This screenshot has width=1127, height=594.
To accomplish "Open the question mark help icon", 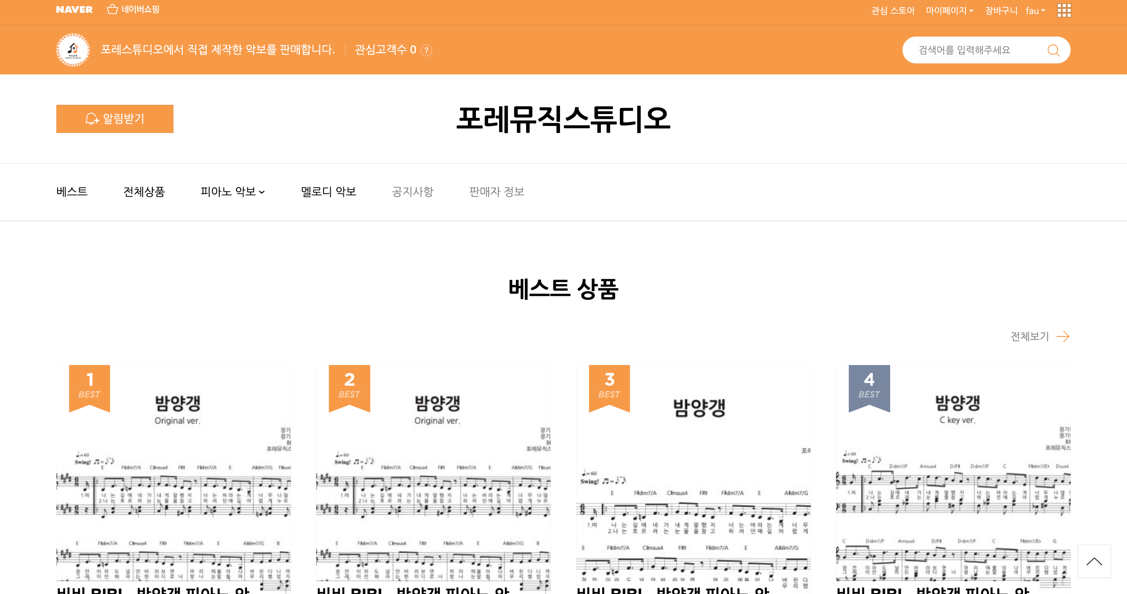I will [426, 51].
